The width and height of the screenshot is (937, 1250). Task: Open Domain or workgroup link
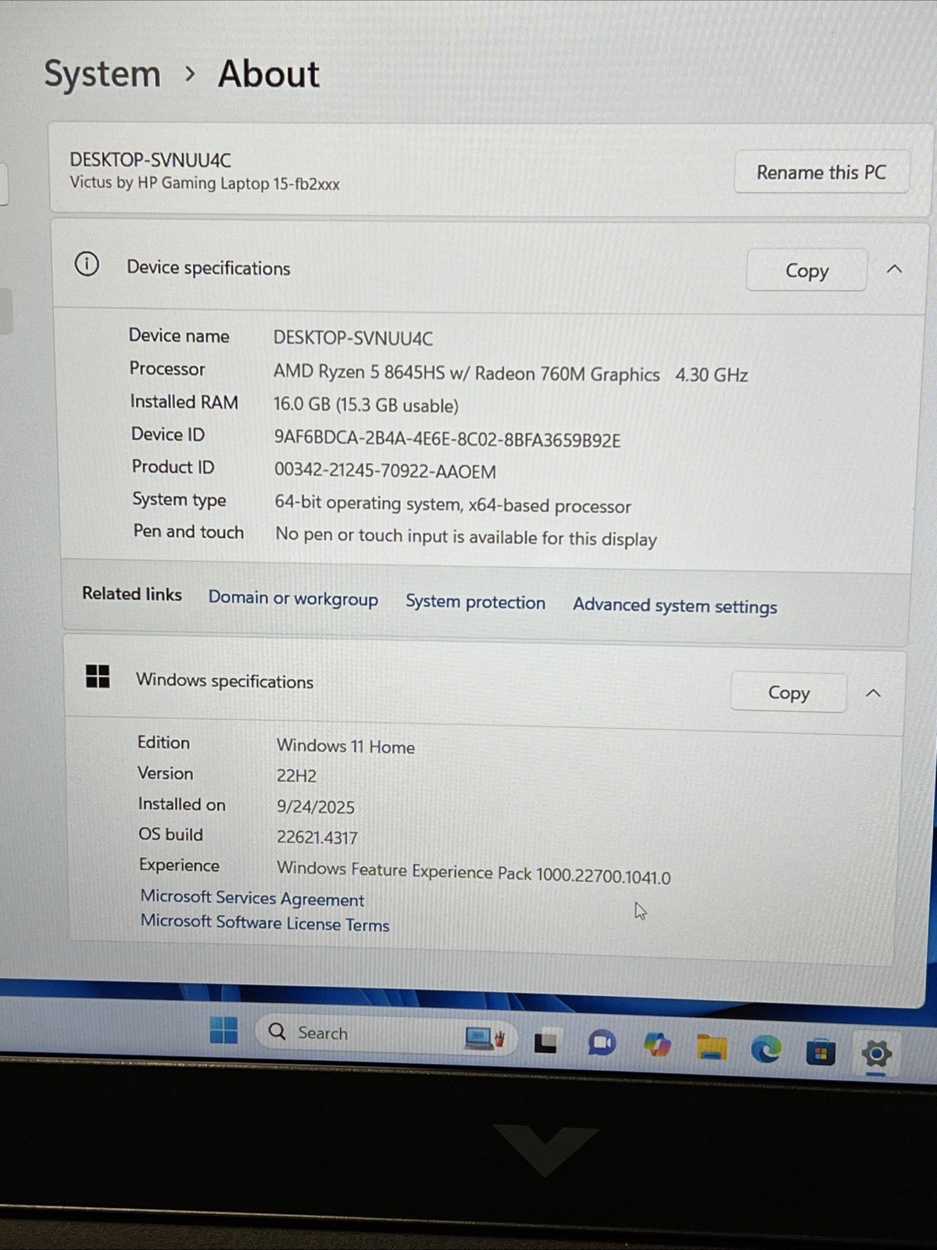tap(293, 599)
